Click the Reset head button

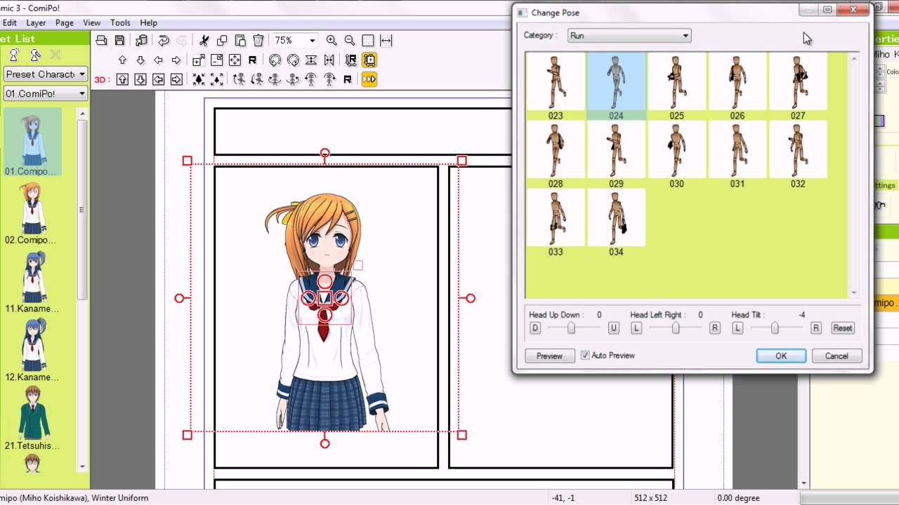click(x=842, y=328)
